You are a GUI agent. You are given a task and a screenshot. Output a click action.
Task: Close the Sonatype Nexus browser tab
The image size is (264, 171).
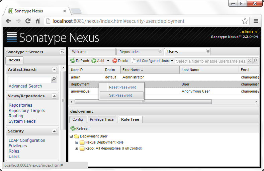tap(65, 11)
